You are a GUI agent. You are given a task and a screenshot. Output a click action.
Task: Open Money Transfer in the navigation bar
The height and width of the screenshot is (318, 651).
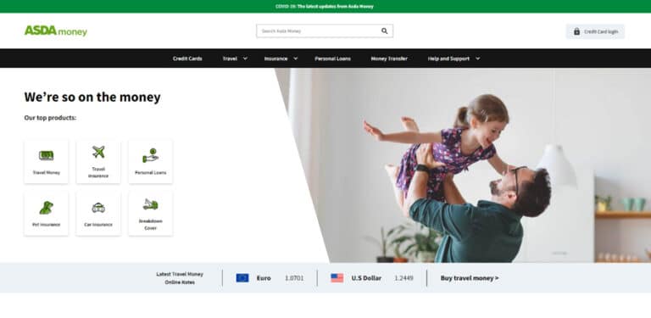pos(389,59)
